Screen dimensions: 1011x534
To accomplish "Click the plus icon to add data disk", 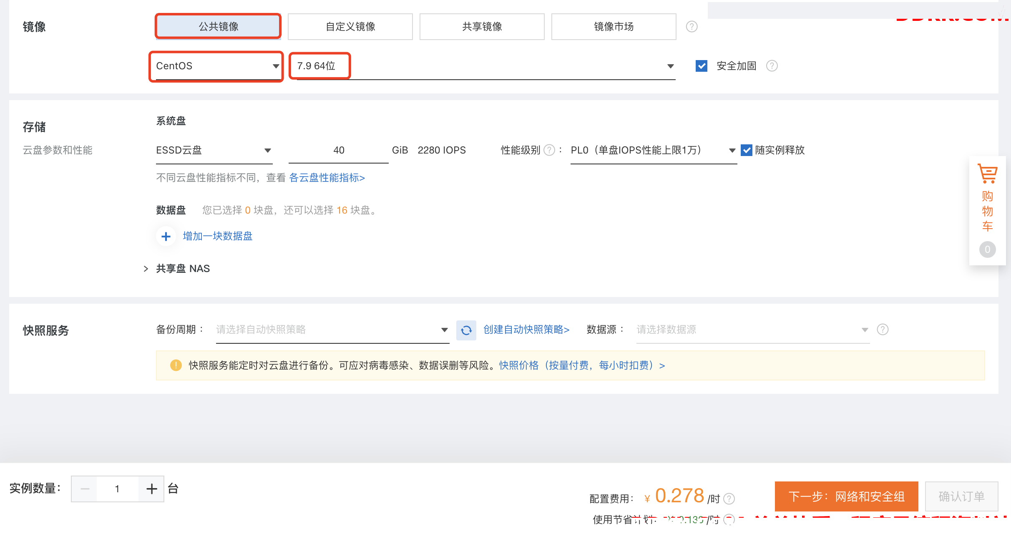I will 166,237.
